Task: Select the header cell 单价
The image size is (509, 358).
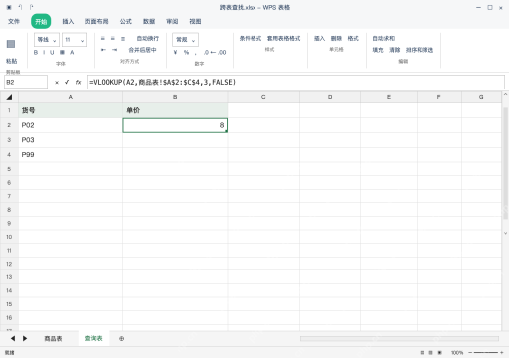Action: tap(175, 110)
